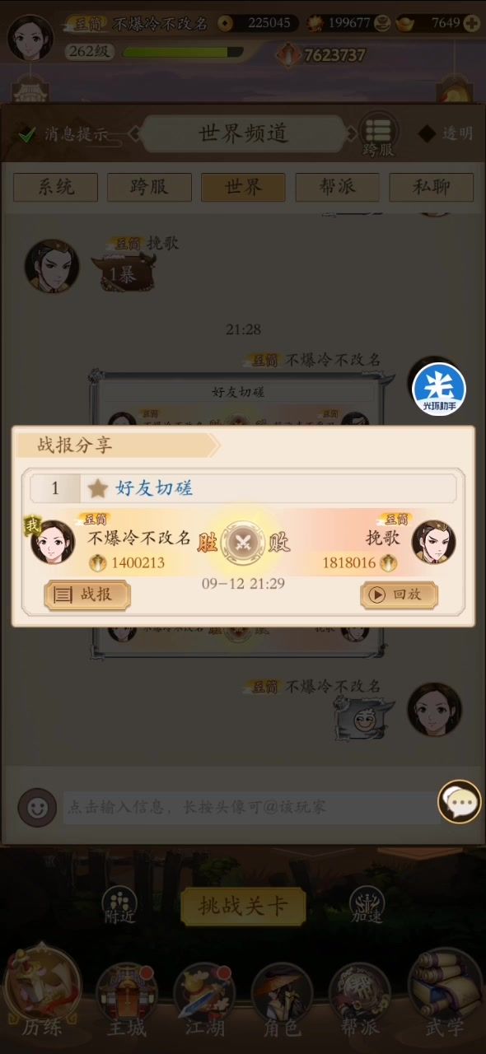Viewport: 486px width, 1054px height.
Task: Toggle the 透明 transparency option
Action: pos(446,133)
